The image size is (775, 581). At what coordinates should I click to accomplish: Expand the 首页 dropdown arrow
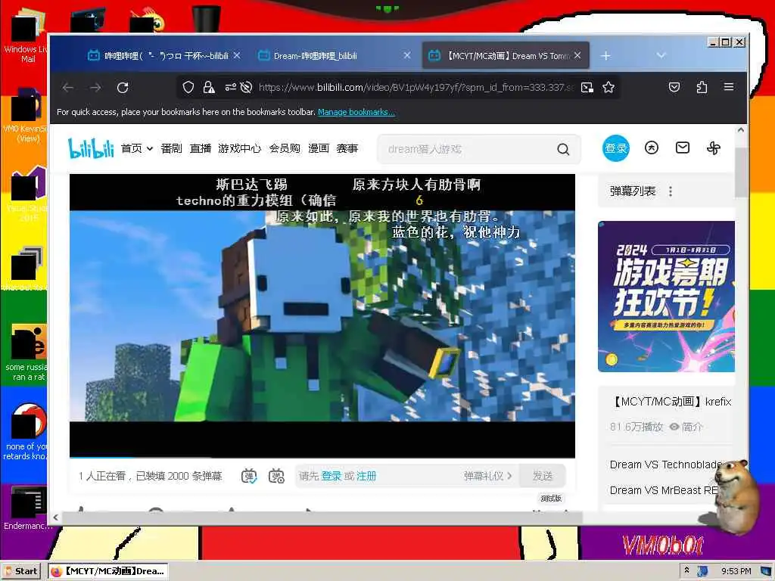point(150,149)
